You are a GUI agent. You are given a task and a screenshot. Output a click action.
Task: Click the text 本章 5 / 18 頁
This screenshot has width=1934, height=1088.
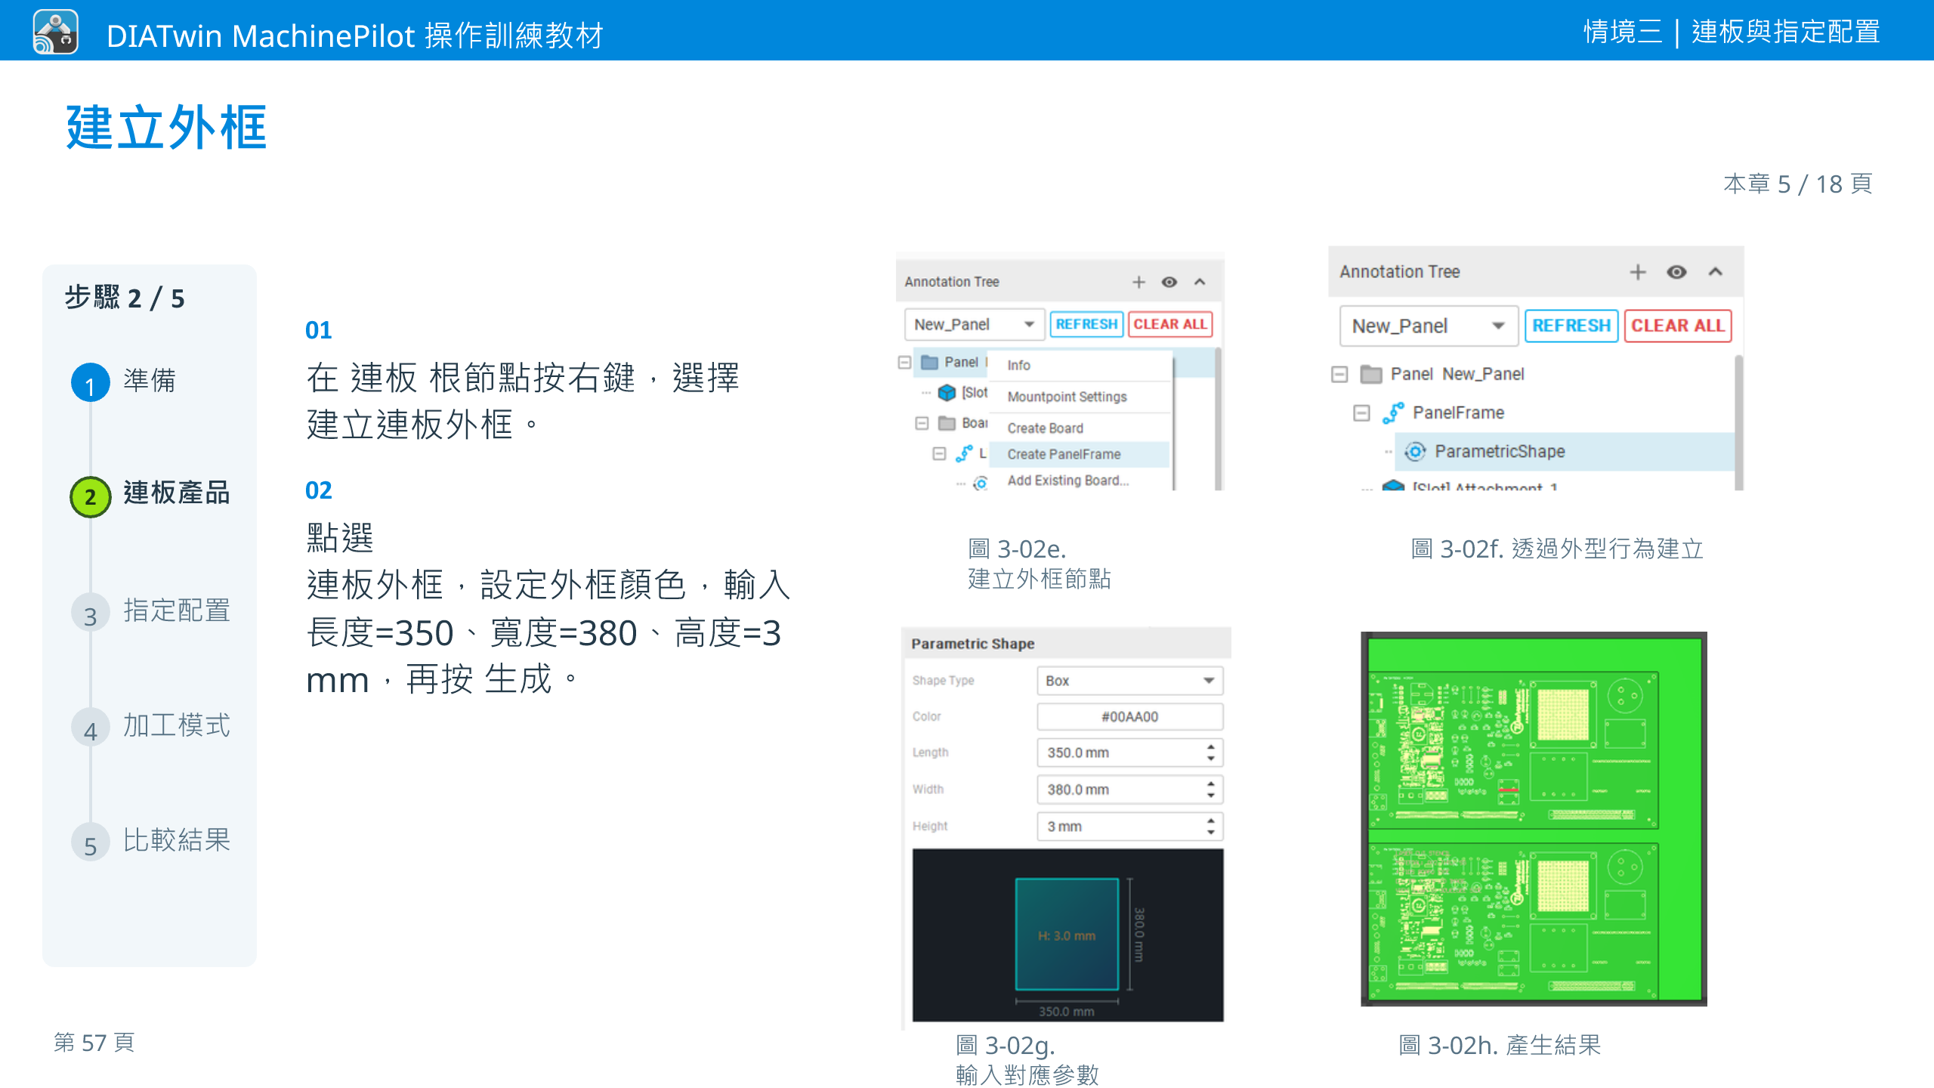coord(1798,184)
